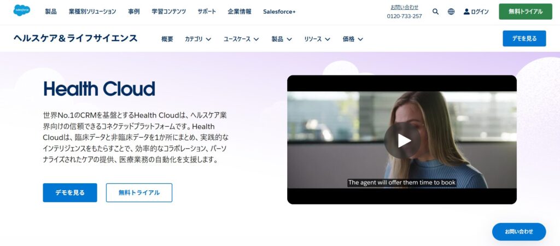The width and height of the screenshot is (560, 246).
Task: Click the green 無料トライアル button
Action: pos(526,11)
